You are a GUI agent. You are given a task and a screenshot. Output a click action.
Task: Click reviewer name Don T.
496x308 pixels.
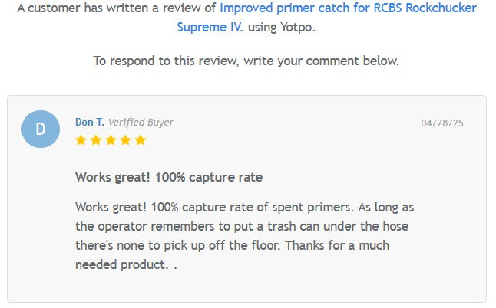pyautogui.click(x=89, y=122)
